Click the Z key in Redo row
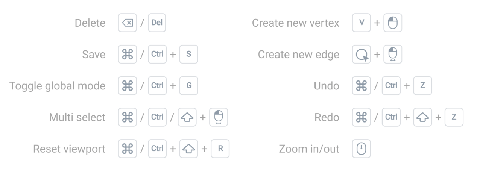The height and width of the screenshot is (182, 477). click(x=454, y=117)
